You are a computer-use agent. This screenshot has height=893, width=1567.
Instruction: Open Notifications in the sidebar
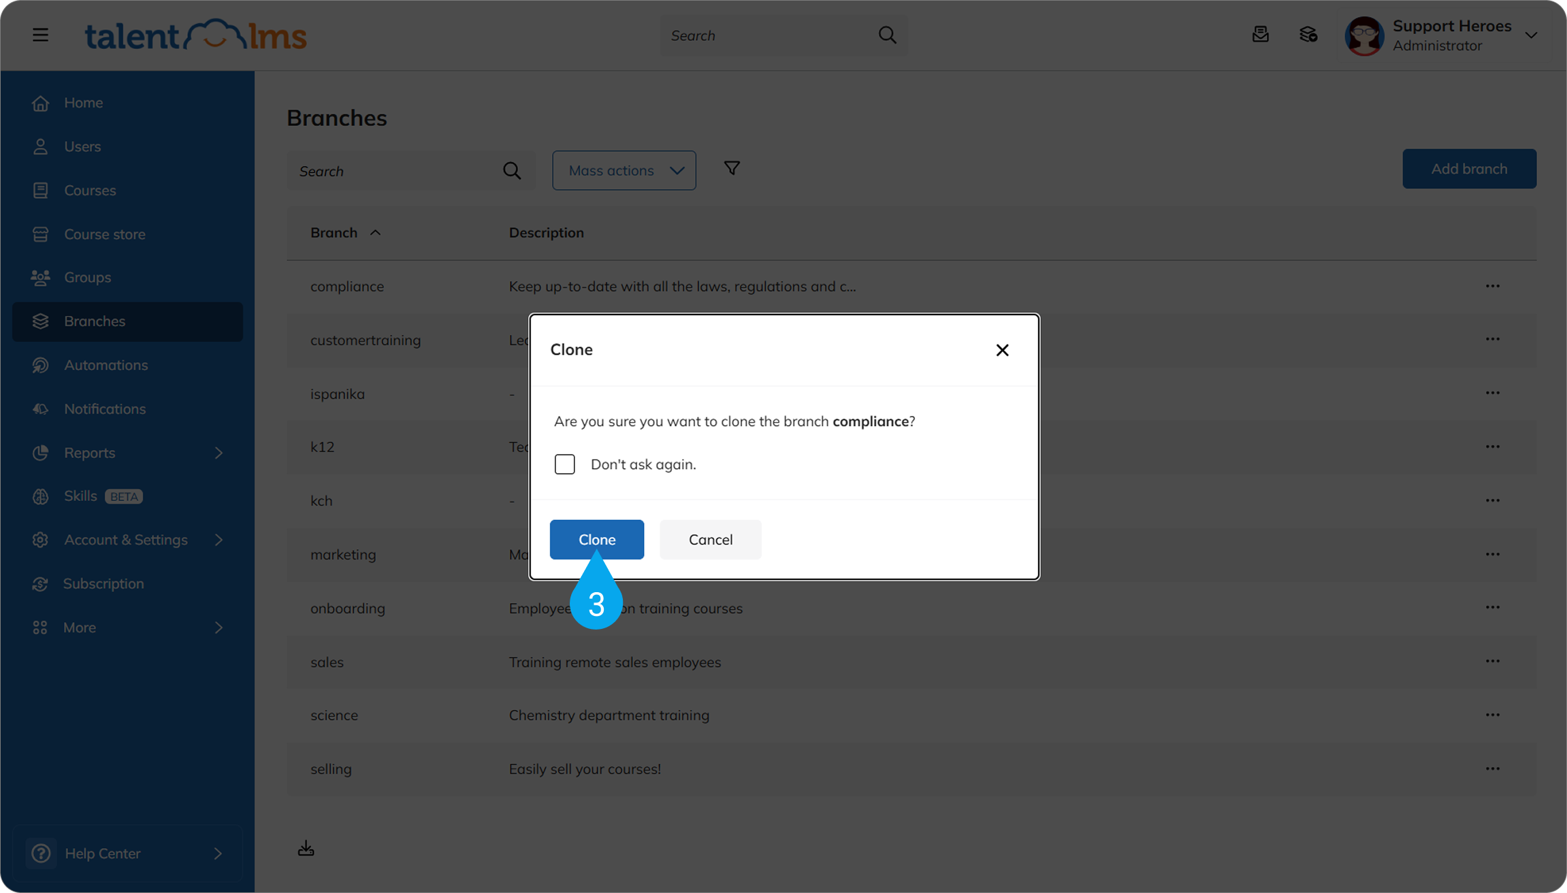pos(127,408)
